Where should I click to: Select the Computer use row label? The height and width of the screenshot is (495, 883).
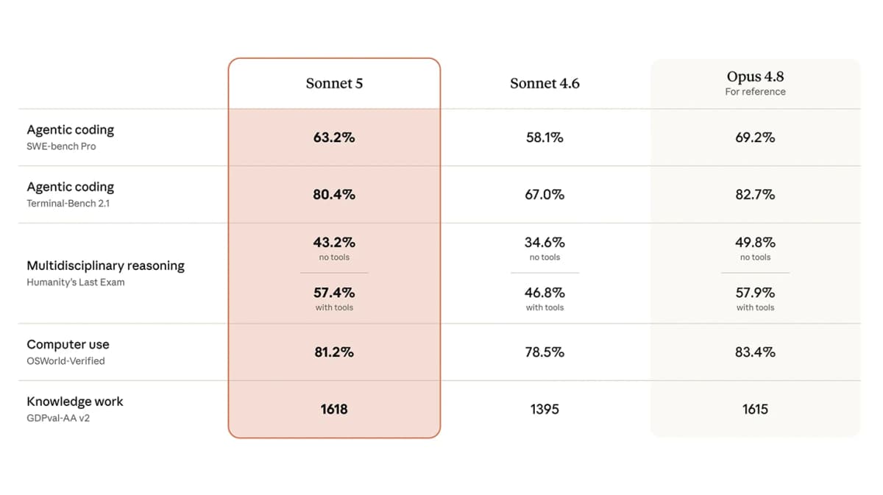68,344
